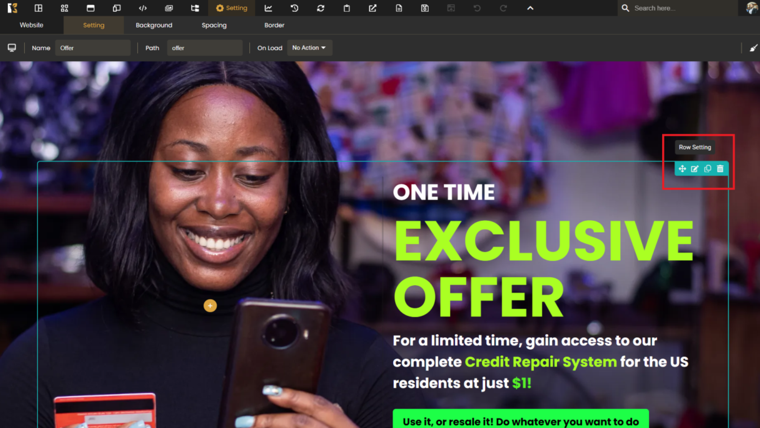Click the Path input field
This screenshot has height=428, width=760.
(205, 48)
